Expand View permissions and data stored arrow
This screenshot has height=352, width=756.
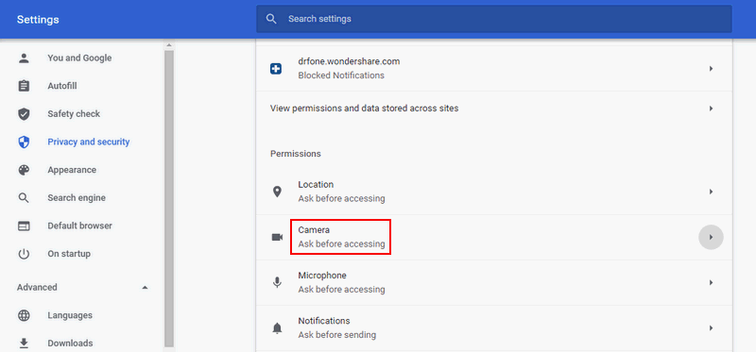click(x=711, y=109)
